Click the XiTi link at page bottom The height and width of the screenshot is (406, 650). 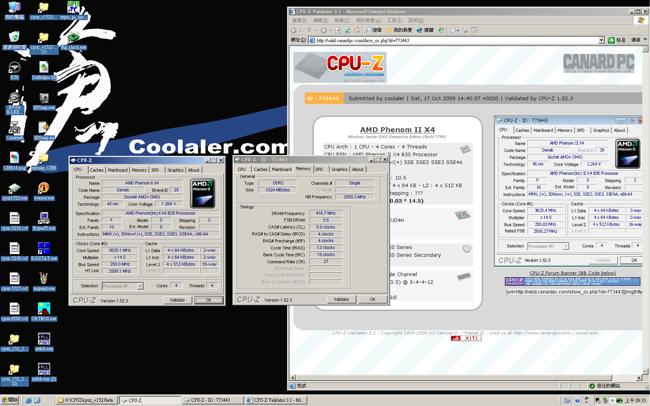click(466, 338)
